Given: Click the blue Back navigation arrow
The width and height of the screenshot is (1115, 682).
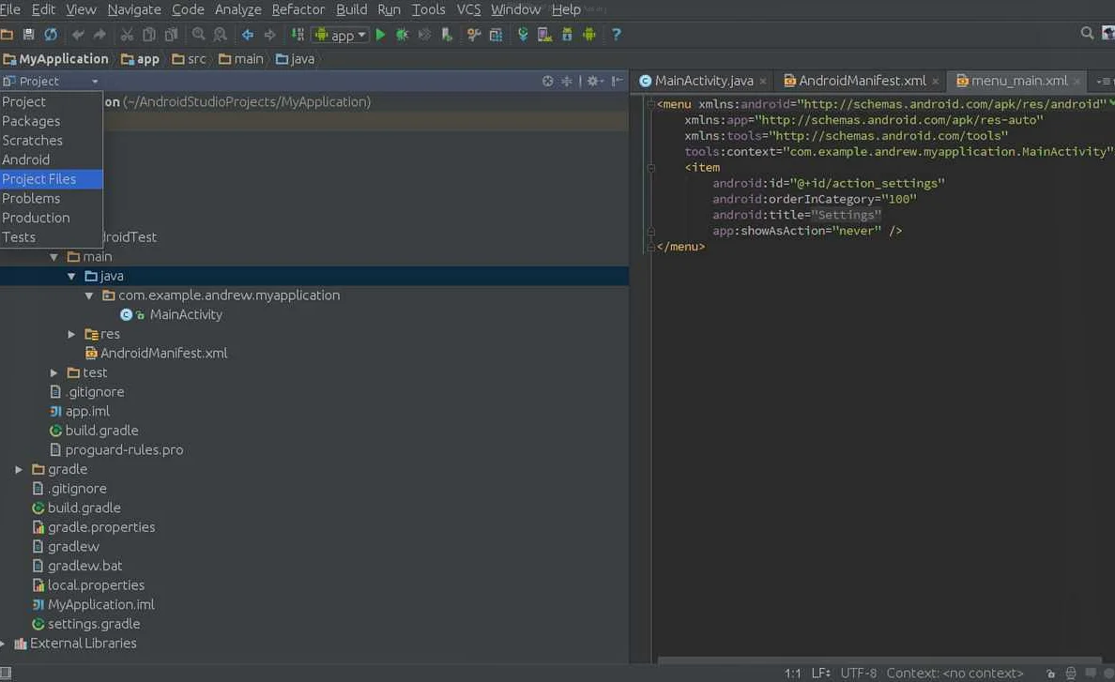Looking at the screenshot, I should (x=248, y=34).
